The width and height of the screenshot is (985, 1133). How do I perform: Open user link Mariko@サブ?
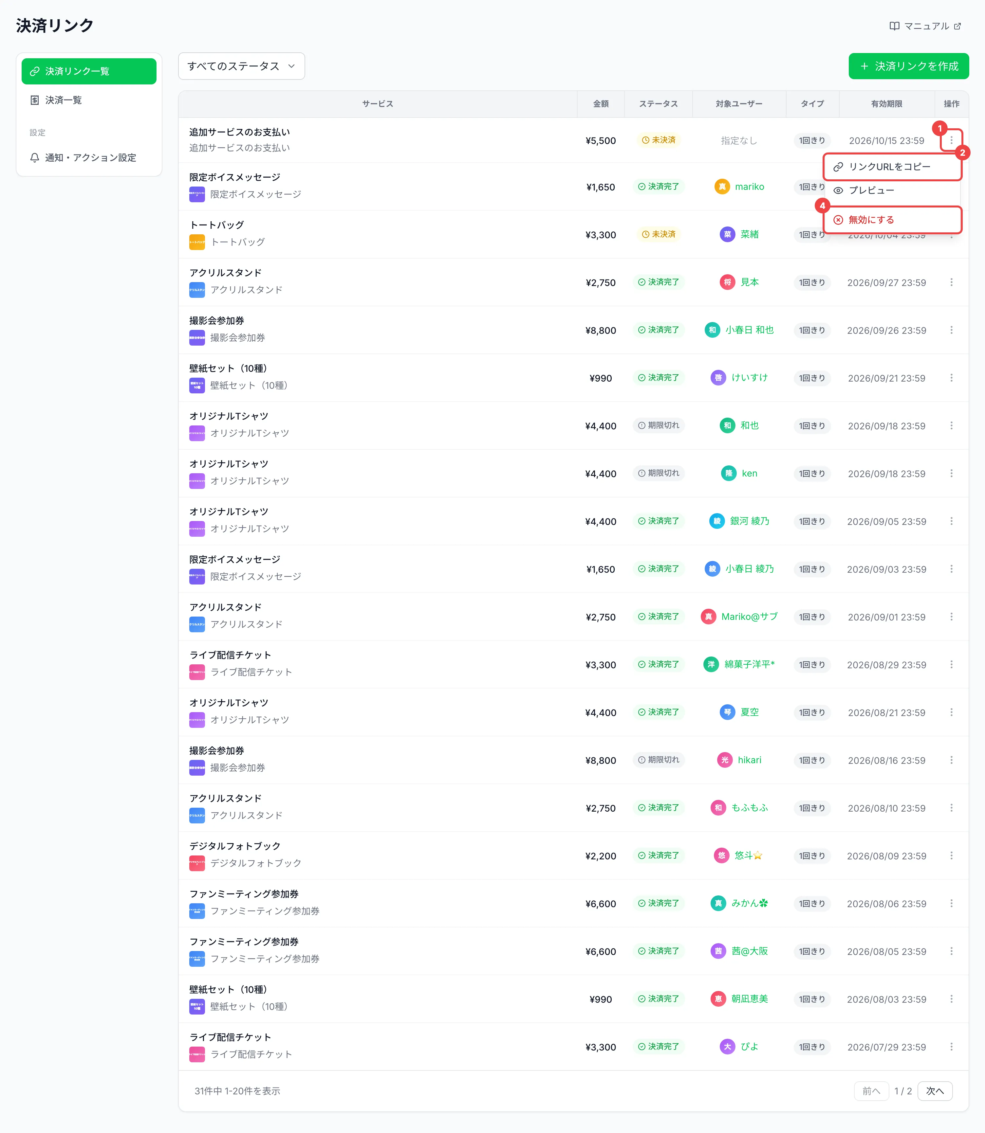pyautogui.click(x=749, y=617)
